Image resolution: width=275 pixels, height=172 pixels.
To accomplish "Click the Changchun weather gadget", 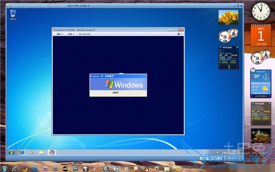I will click(x=261, y=83).
